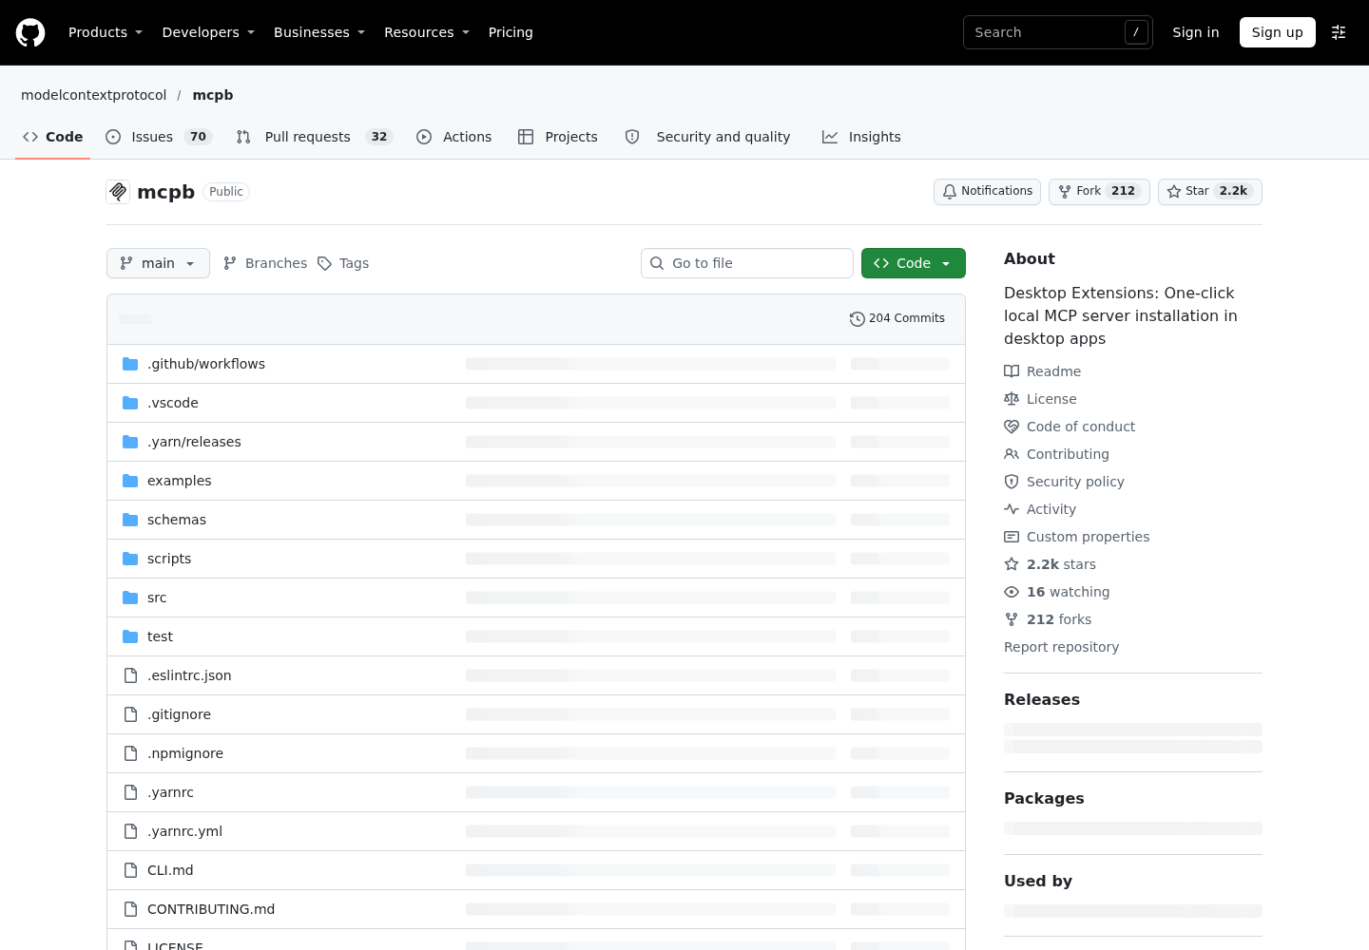Screen dimensions: 1369x950
Task: Click the tag icon next to Tags
Action: pyautogui.click(x=324, y=263)
